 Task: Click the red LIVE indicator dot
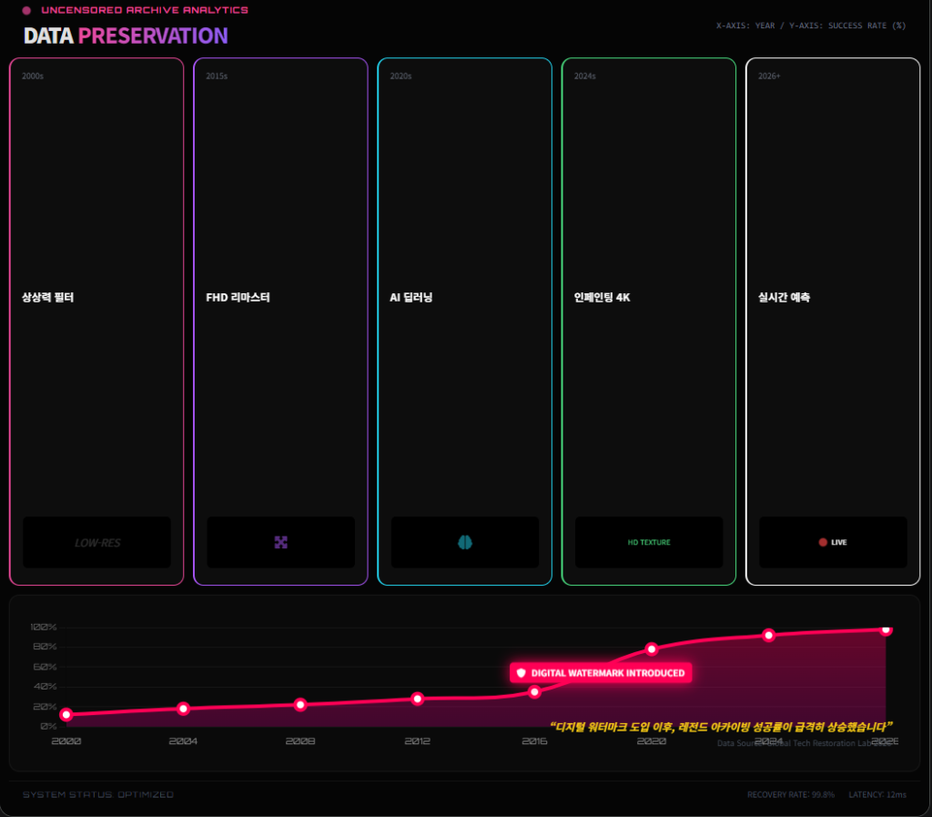click(823, 542)
